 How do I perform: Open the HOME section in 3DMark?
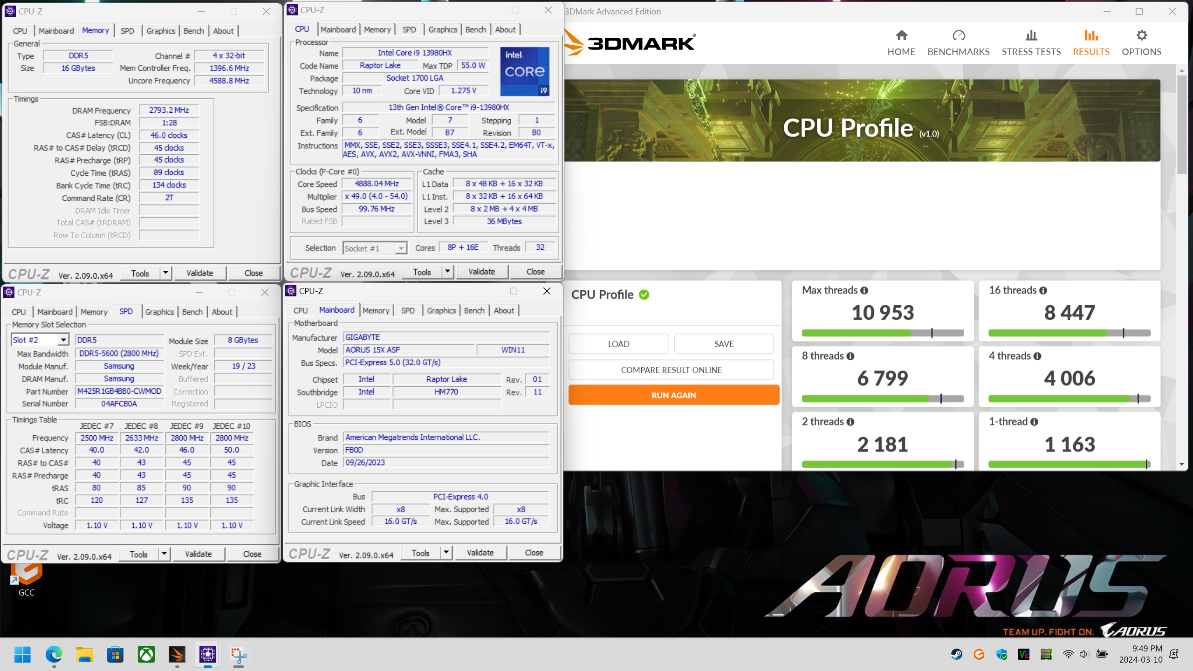pyautogui.click(x=901, y=42)
